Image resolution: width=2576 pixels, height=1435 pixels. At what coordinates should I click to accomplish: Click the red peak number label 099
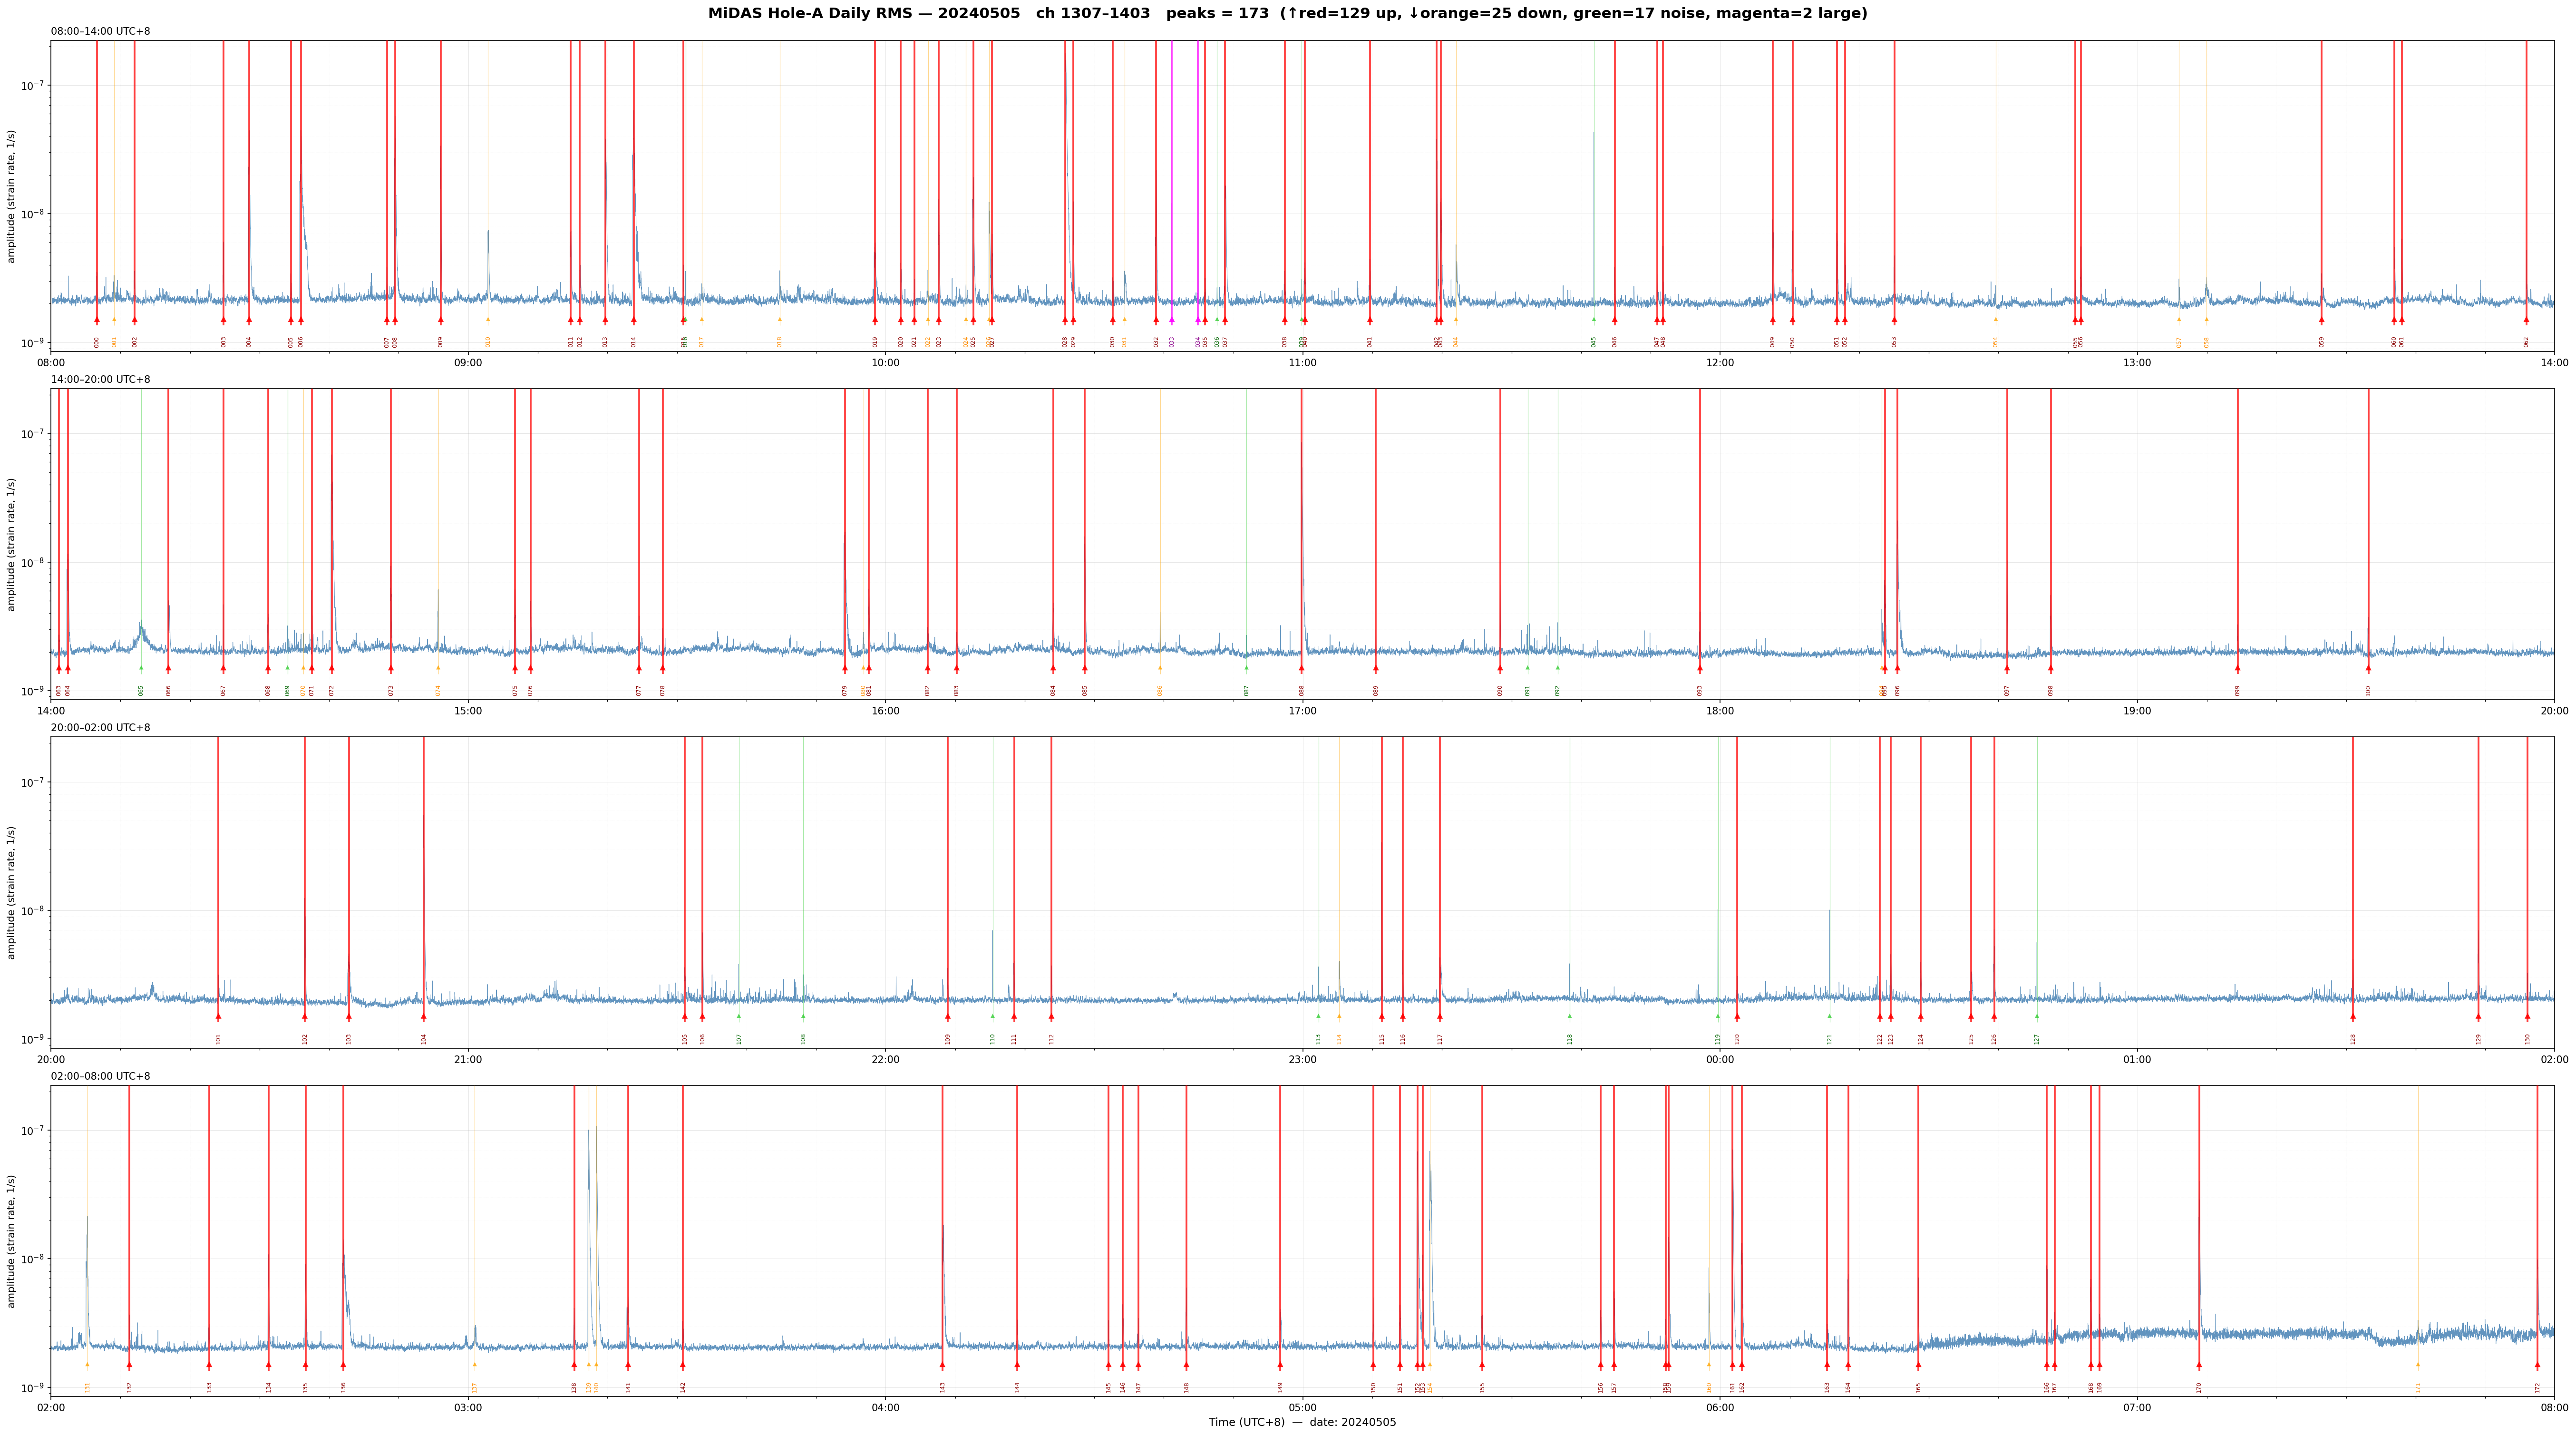tap(2238, 690)
